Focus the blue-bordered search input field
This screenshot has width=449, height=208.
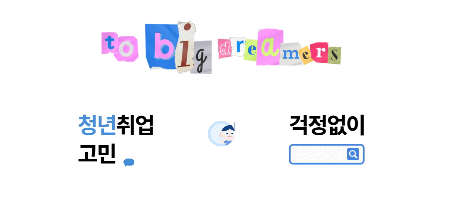(x=327, y=154)
